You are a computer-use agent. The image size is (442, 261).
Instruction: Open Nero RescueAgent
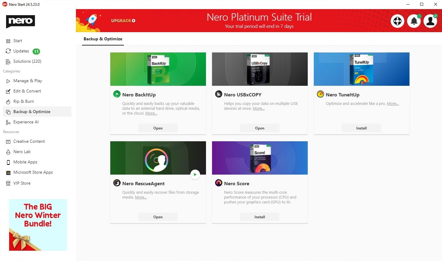pyautogui.click(x=158, y=217)
